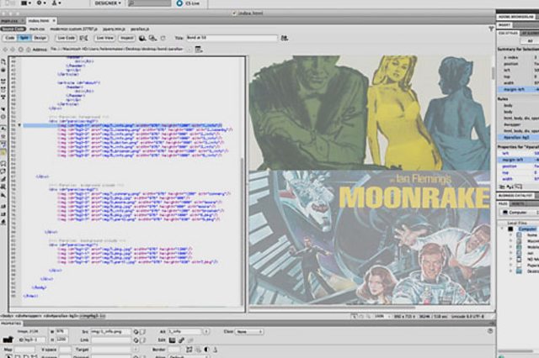Image resolution: width=539 pixels, height=358 pixels.
Task: Click the document Title input field
Action: point(232,38)
